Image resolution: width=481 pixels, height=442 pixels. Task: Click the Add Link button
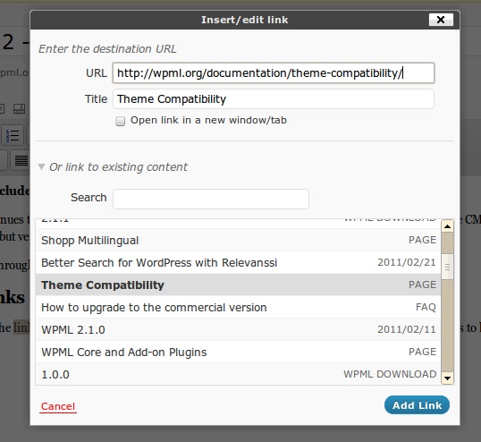click(417, 405)
